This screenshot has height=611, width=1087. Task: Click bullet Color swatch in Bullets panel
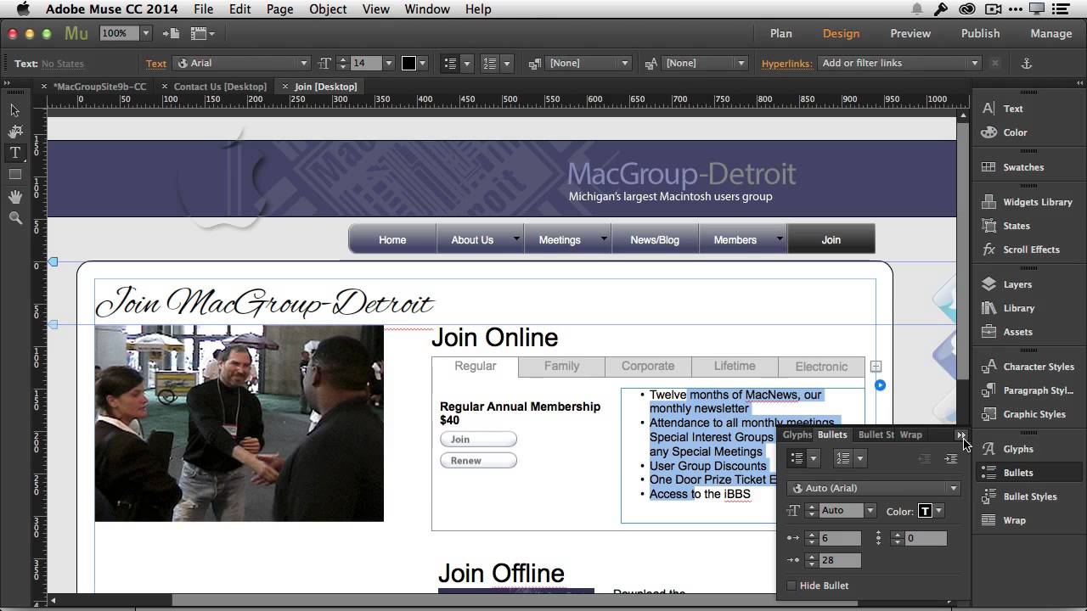(925, 511)
